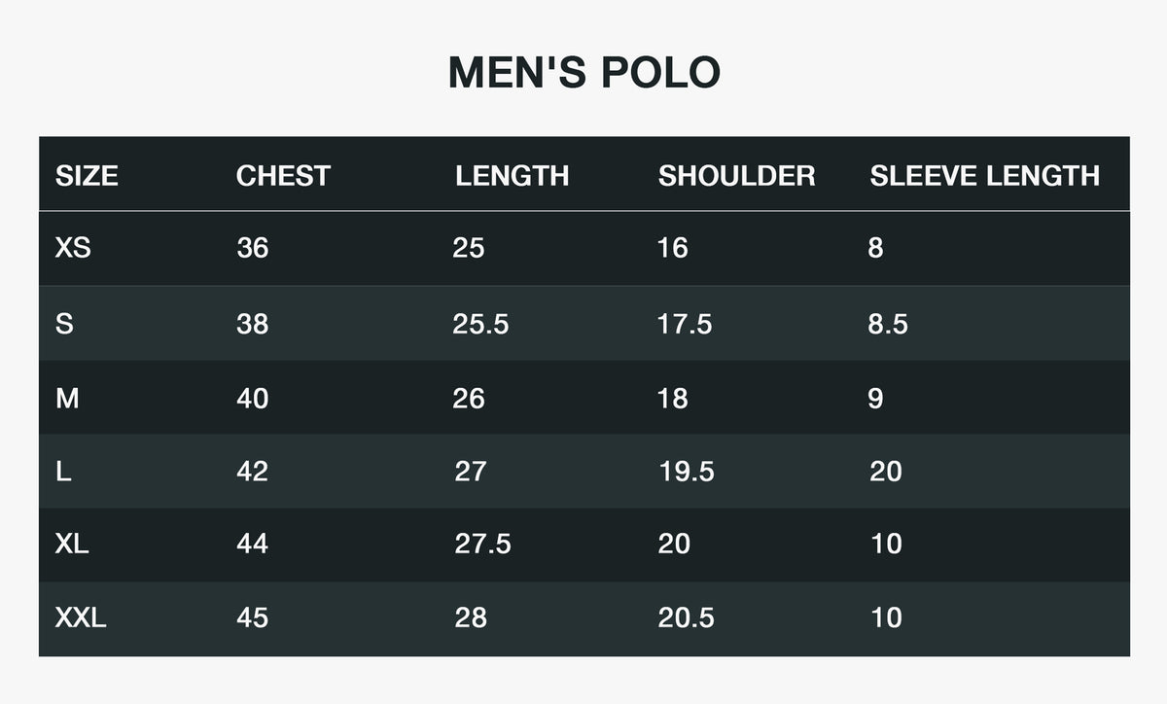Select chest value 45 for XXL

(252, 617)
